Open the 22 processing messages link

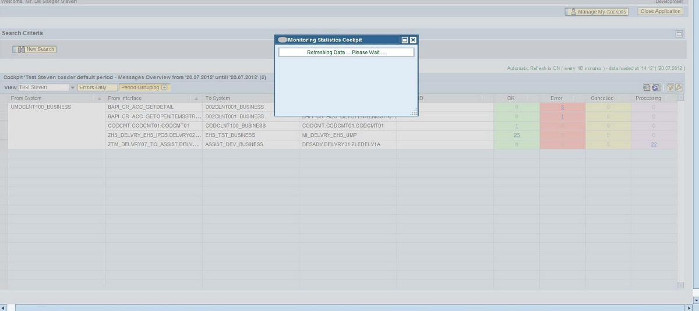click(654, 144)
